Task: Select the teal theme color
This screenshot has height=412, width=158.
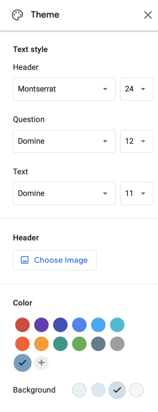Action: [x=60, y=344]
